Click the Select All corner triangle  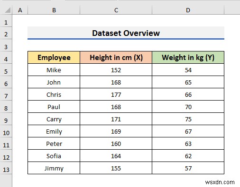(x=7, y=10)
